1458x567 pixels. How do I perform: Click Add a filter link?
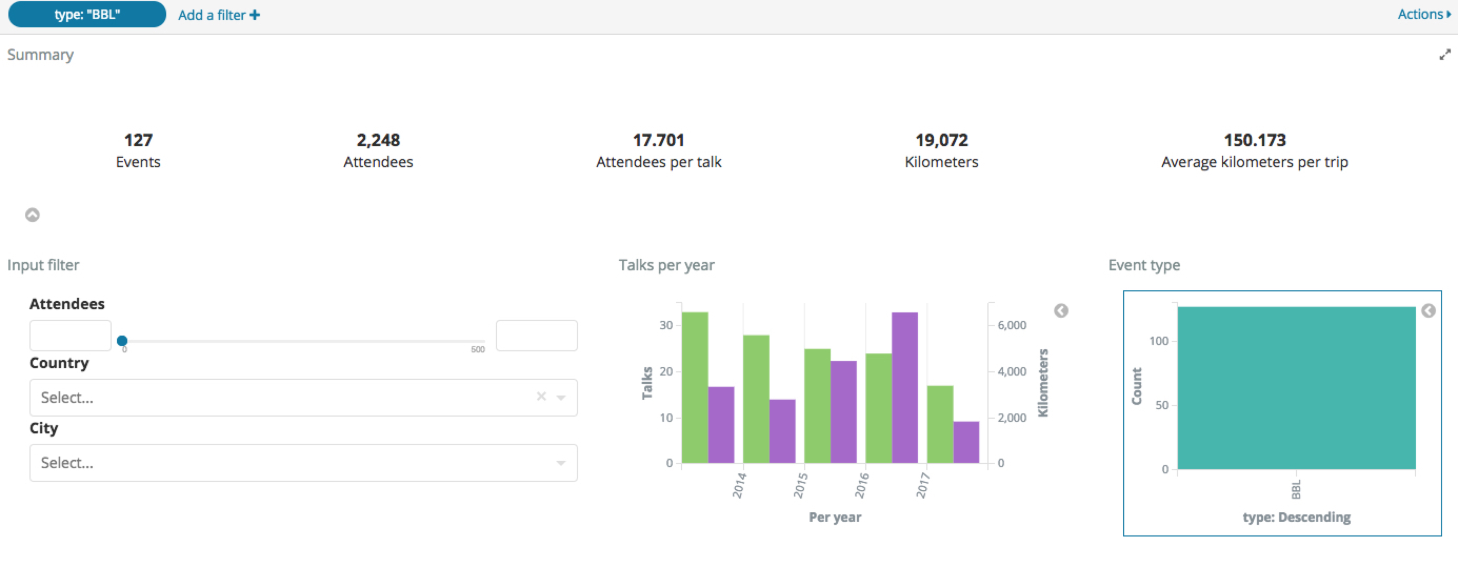point(219,15)
